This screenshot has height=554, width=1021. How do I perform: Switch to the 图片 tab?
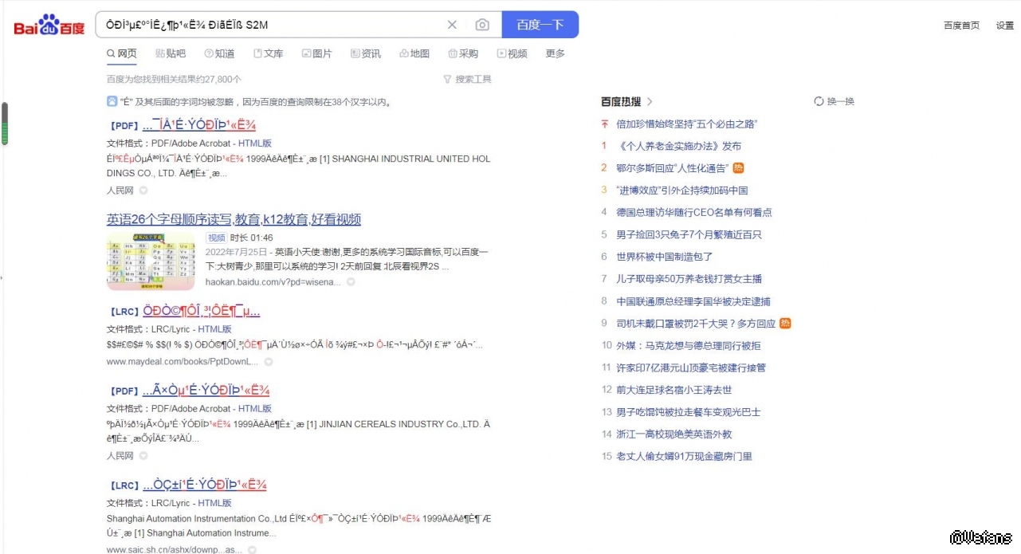(316, 53)
